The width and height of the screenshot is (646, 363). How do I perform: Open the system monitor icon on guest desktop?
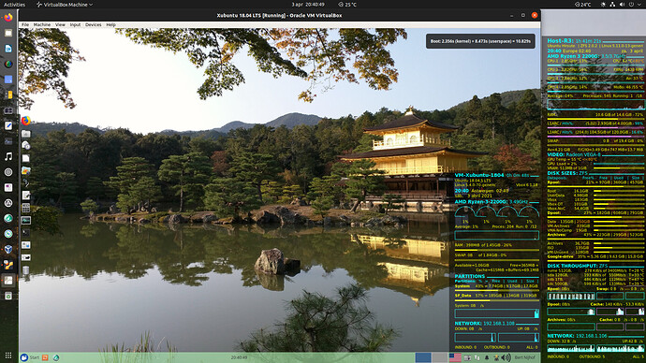click(x=25, y=220)
